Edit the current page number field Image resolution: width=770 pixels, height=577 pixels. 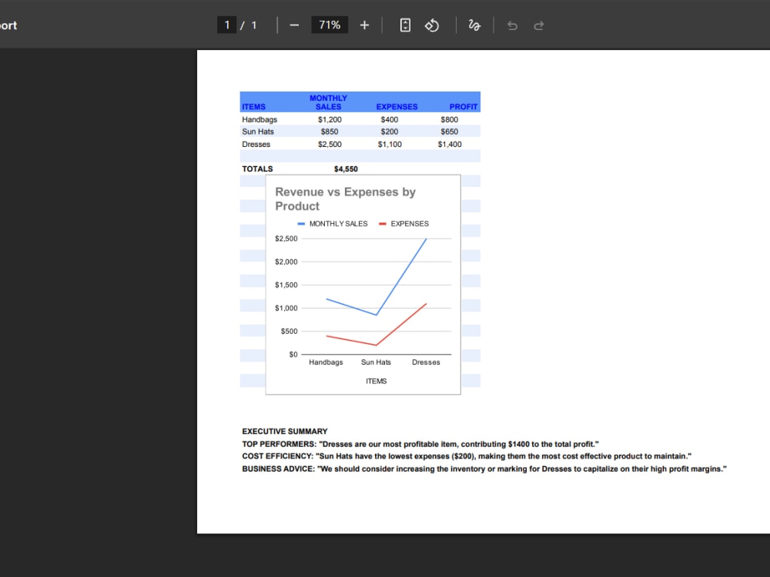[x=227, y=25]
